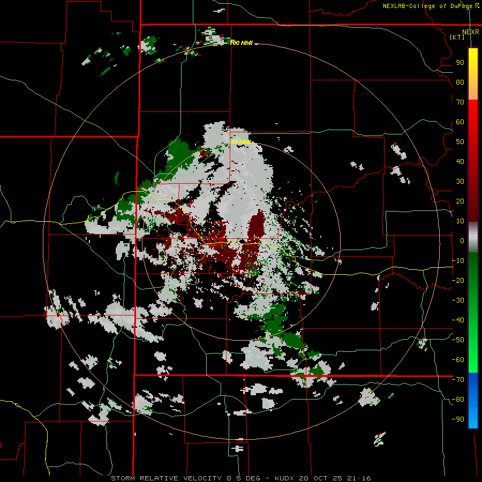This screenshot has width=482, height=482.
Task: Click the -10 value on velocity legend
Action: point(458,261)
